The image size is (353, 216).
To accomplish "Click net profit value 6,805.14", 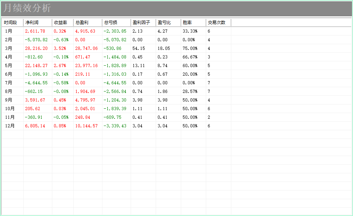I will click(35, 126).
